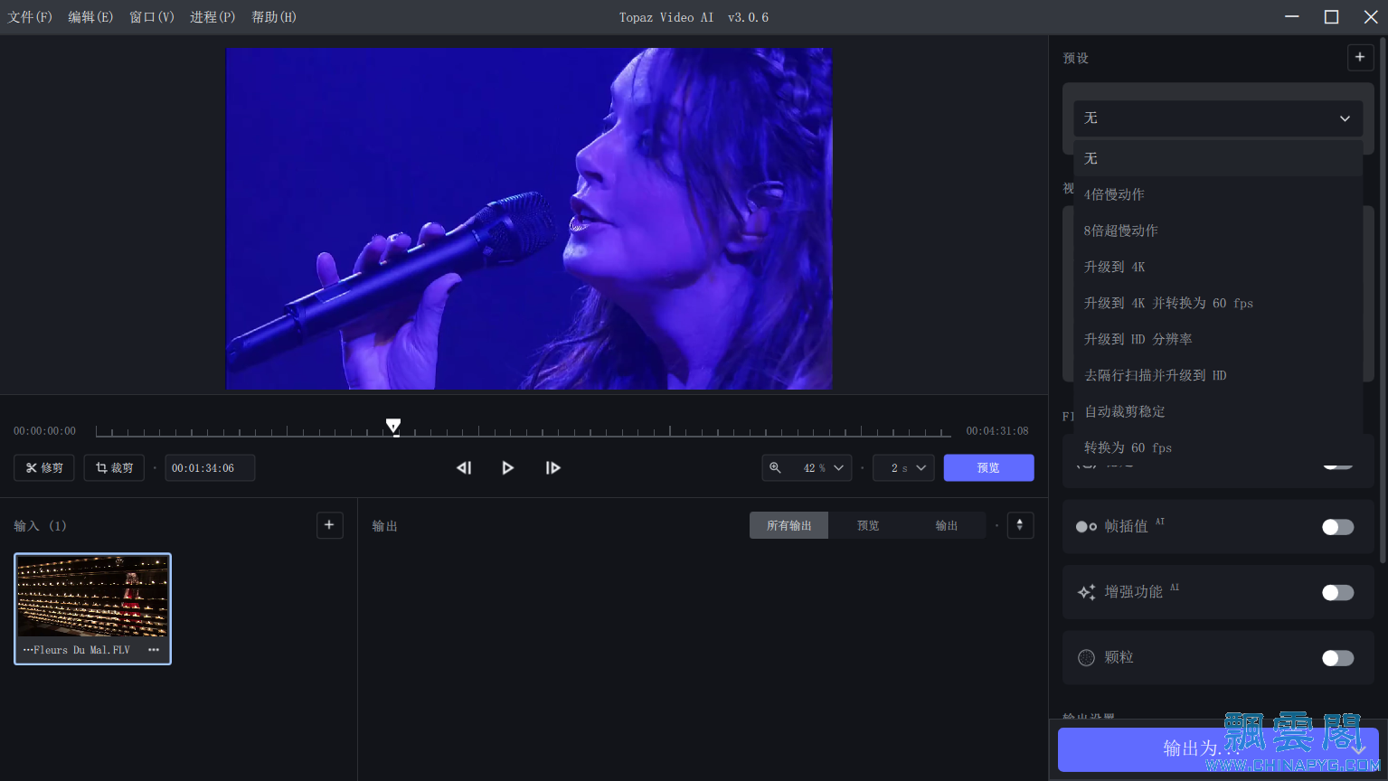
Task: Maximize the Topaz Video AI window
Action: click(x=1331, y=17)
